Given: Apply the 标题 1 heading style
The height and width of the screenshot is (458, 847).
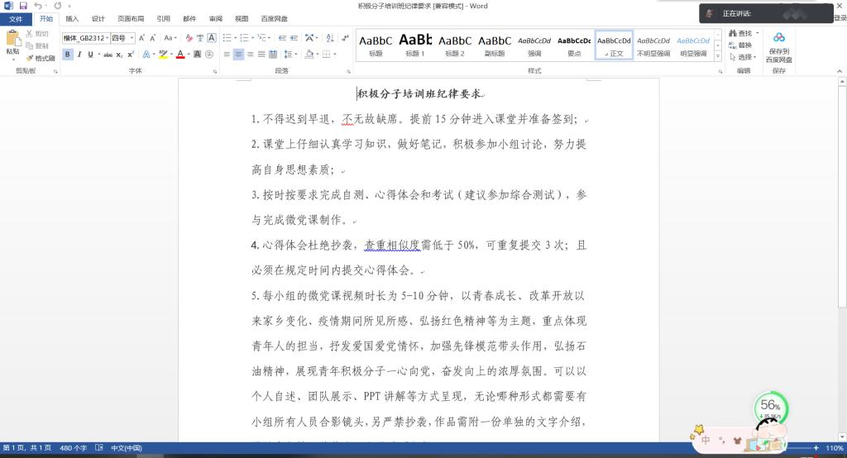Looking at the screenshot, I should [x=415, y=45].
